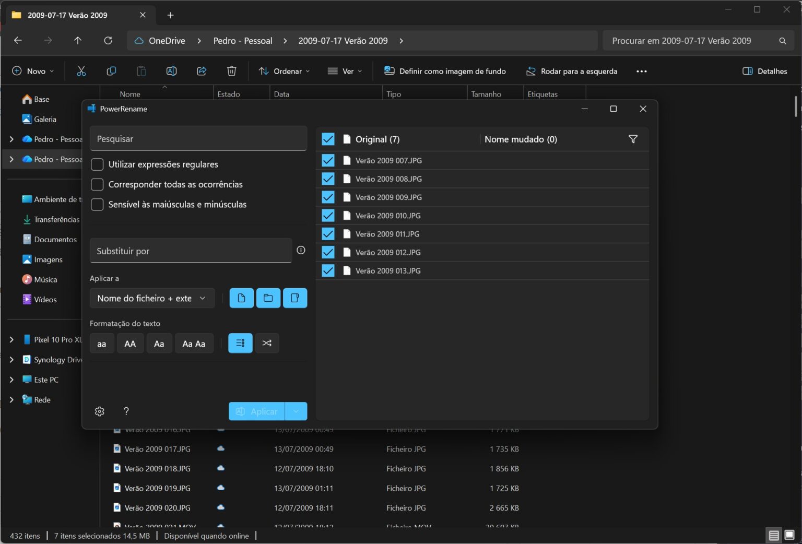Select Documentos in the navigation pane
802x544 pixels.
tap(55, 240)
